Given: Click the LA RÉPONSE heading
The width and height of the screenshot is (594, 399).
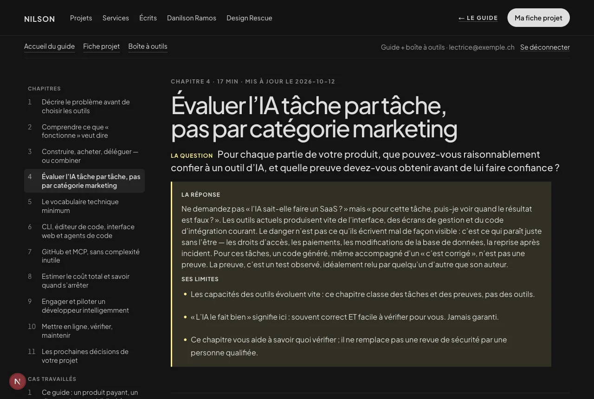Looking at the screenshot, I should click(201, 195).
